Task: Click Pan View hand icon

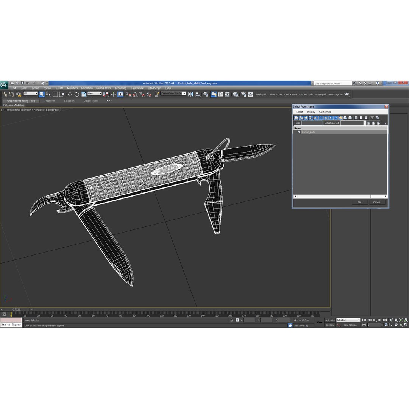Action: pyautogui.click(x=396, y=325)
